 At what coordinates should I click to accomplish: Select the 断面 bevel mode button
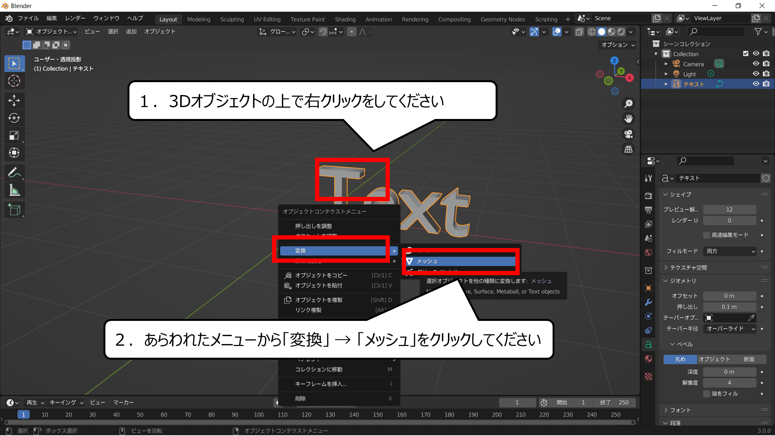[x=749, y=359]
